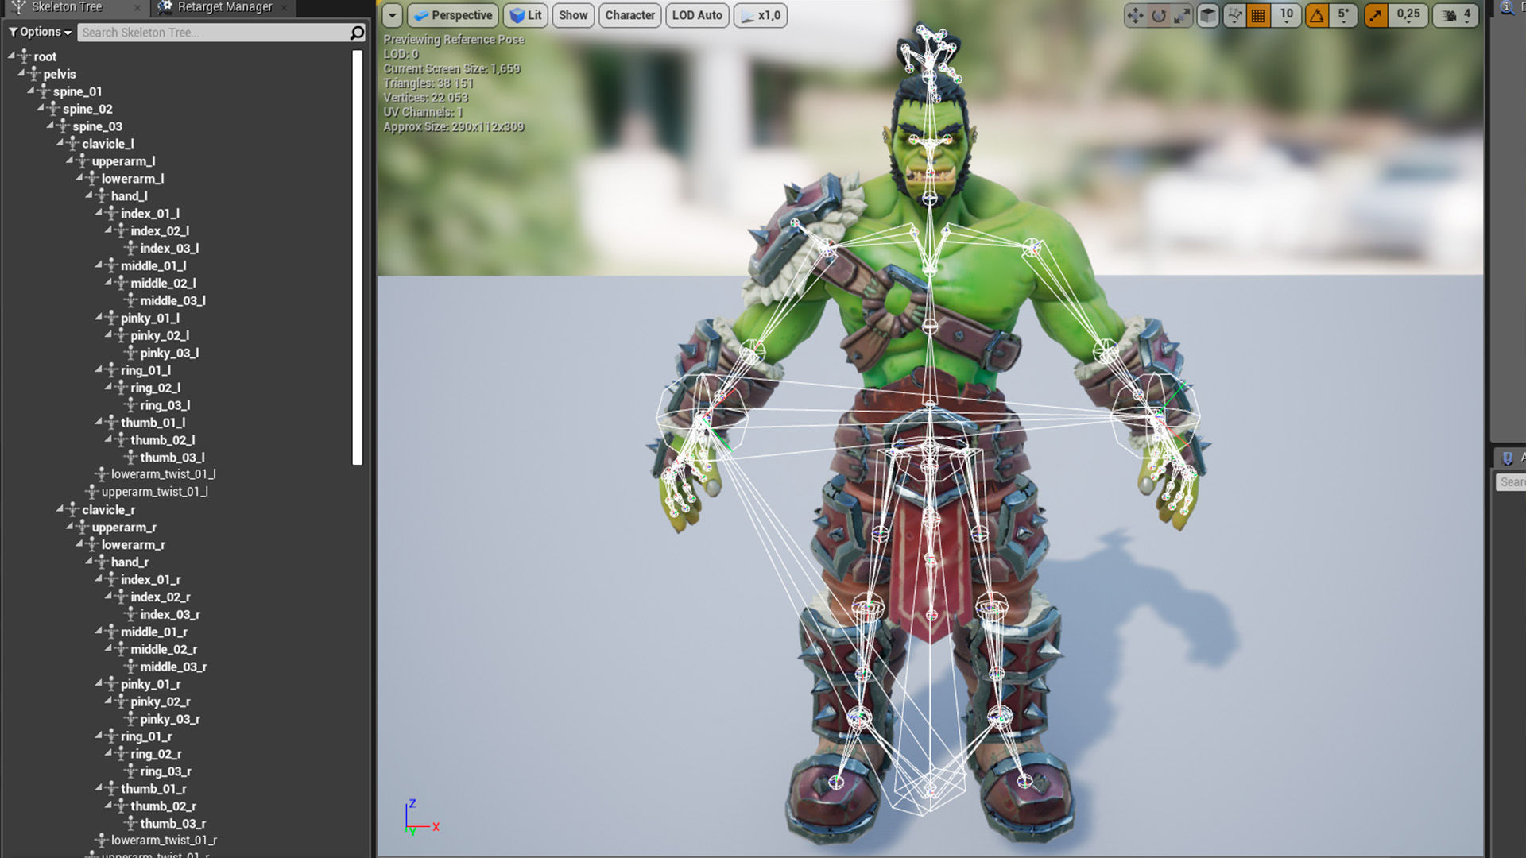Screen dimensions: 1526x858
Task: Toggle grid snapping
Action: coord(1258,15)
